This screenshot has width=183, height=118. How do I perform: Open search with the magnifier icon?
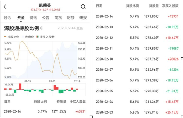83,7
